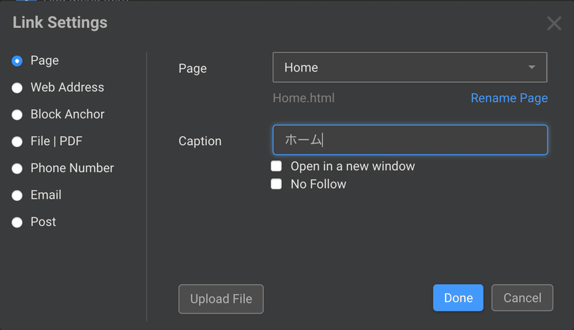Tick the No Follow checkbox
The width and height of the screenshot is (574, 330).
coord(276,184)
